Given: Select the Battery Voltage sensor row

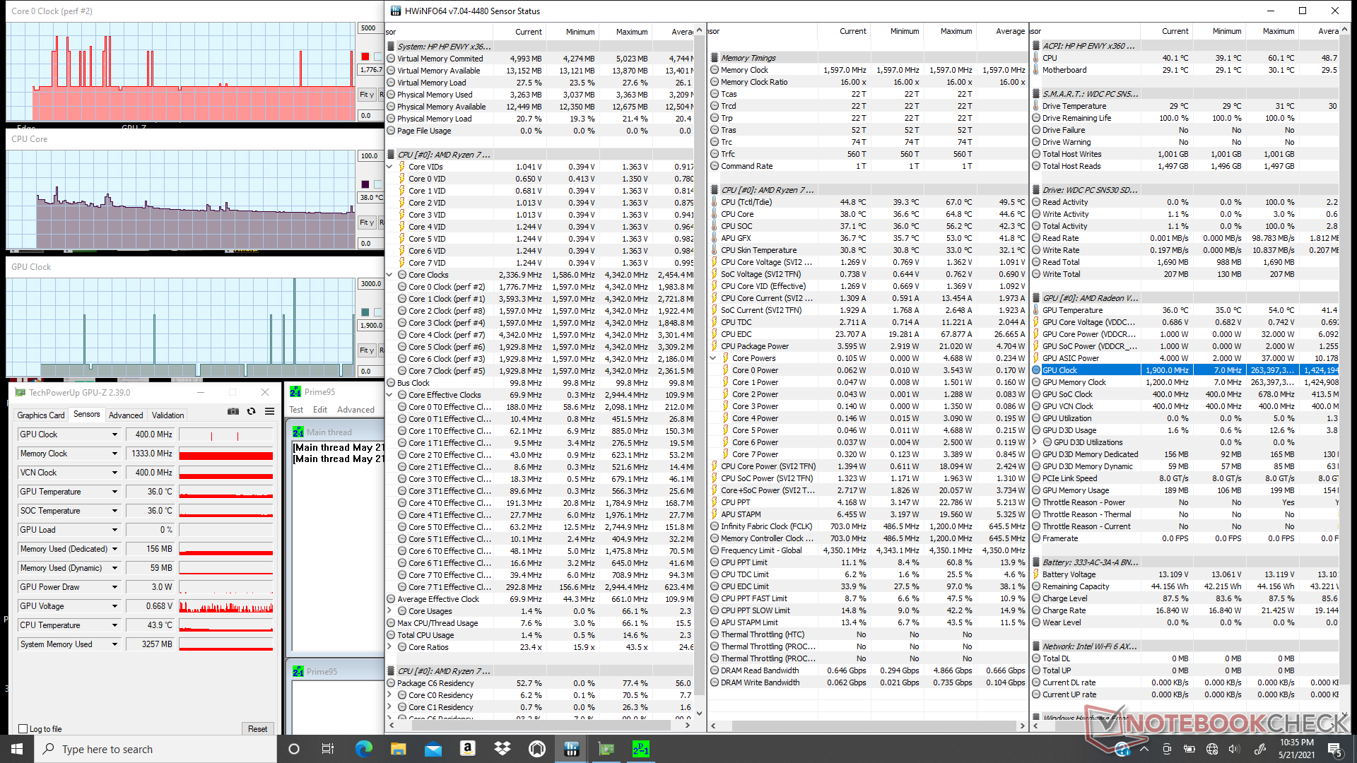Looking at the screenshot, I should click(x=1185, y=574).
